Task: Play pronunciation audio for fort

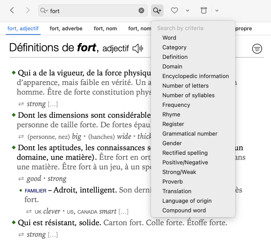Action: pos(138,48)
